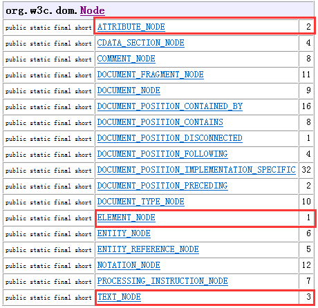Select the value 16 for DOCUMENT_POSITION_CONTAINED_BY
Screen dimensions: 318x308
coord(306,106)
